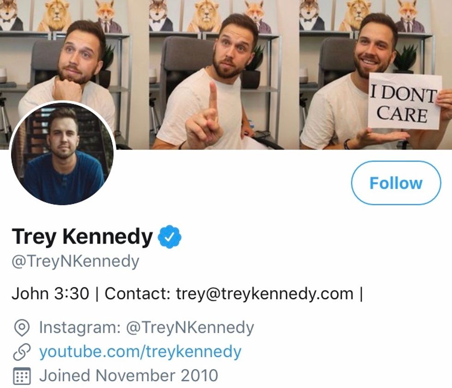Open Trey Kennedy's circular profile photo
Image resolution: width=452 pixels, height=388 pixels.
click(63, 153)
